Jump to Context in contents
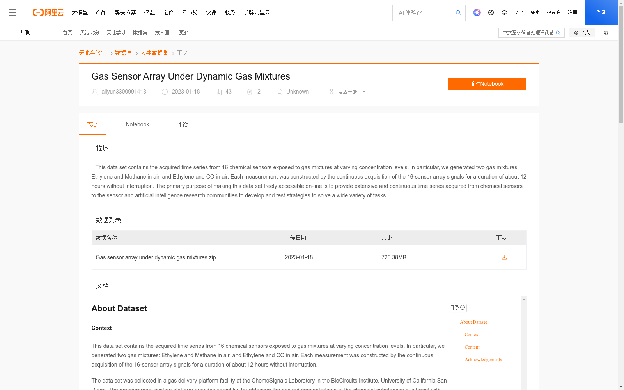624x390 pixels. (x=472, y=335)
